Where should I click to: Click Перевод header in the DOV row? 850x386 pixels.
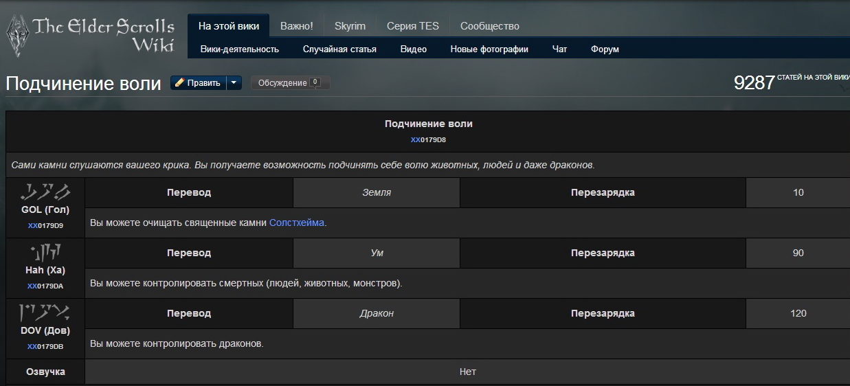tap(189, 313)
